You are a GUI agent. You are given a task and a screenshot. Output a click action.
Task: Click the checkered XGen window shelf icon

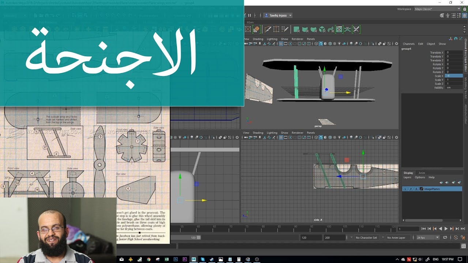(339, 29)
